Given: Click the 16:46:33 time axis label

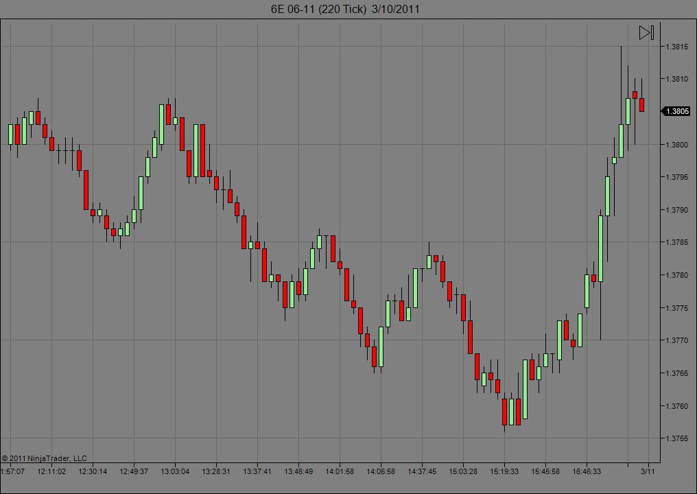Looking at the screenshot, I should tap(587, 471).
